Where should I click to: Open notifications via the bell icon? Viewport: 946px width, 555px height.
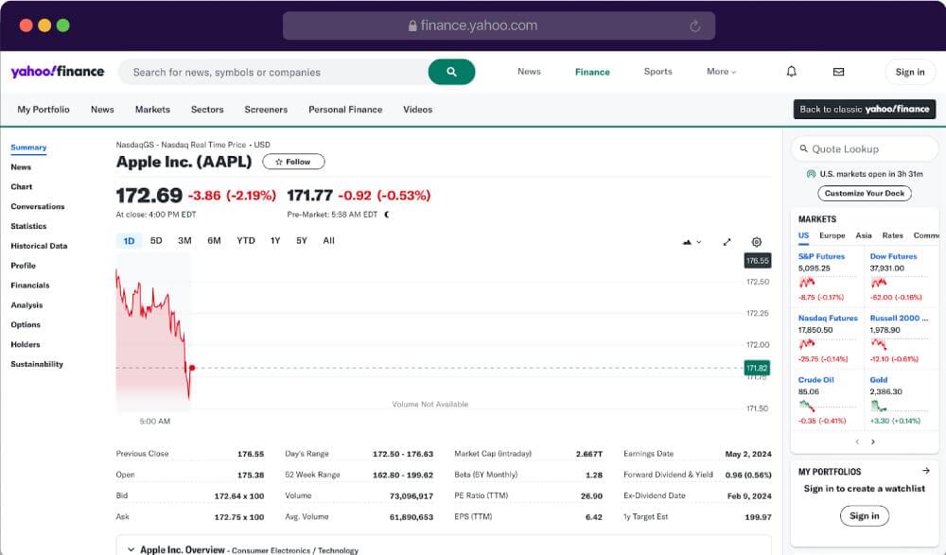791,72
